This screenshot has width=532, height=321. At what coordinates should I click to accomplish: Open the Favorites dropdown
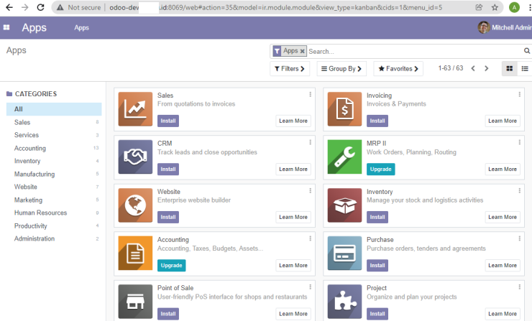tap(398, 68)
